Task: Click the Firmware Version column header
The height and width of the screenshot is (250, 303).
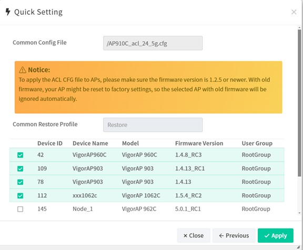Action: pyautogui.click(x=199, y=143)
